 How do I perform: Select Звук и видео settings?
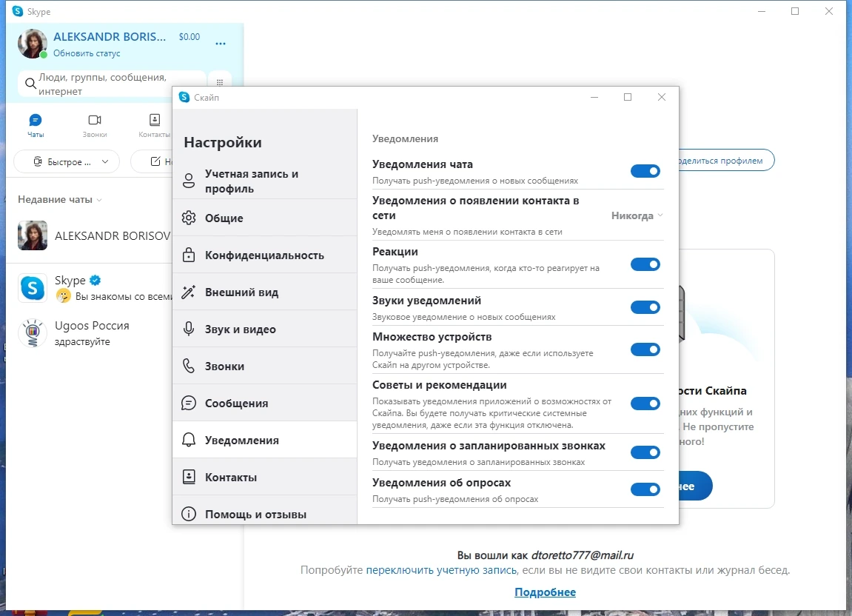pos(264,329)
